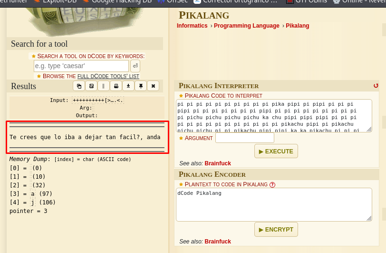Grab the Pikalang code textarea resize handle
This screenshot has width=386, height=253.
pos(369,129)
